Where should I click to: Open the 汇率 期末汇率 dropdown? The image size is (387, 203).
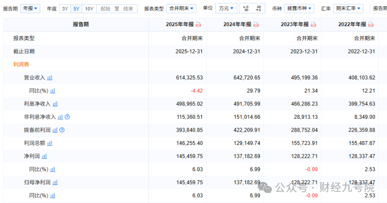(348, 8)
